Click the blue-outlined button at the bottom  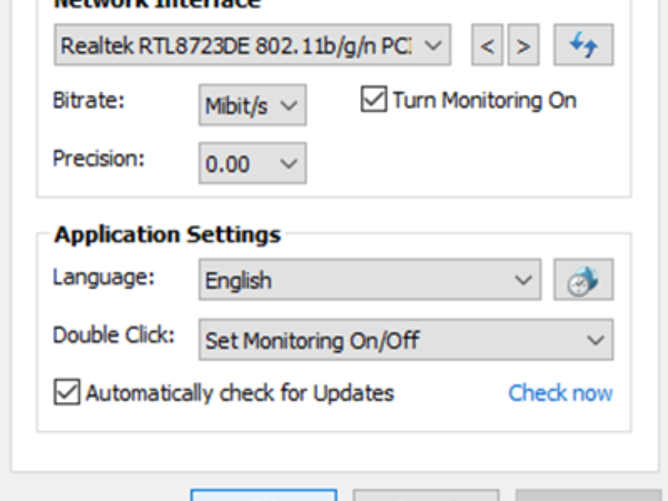coord(264,495)
